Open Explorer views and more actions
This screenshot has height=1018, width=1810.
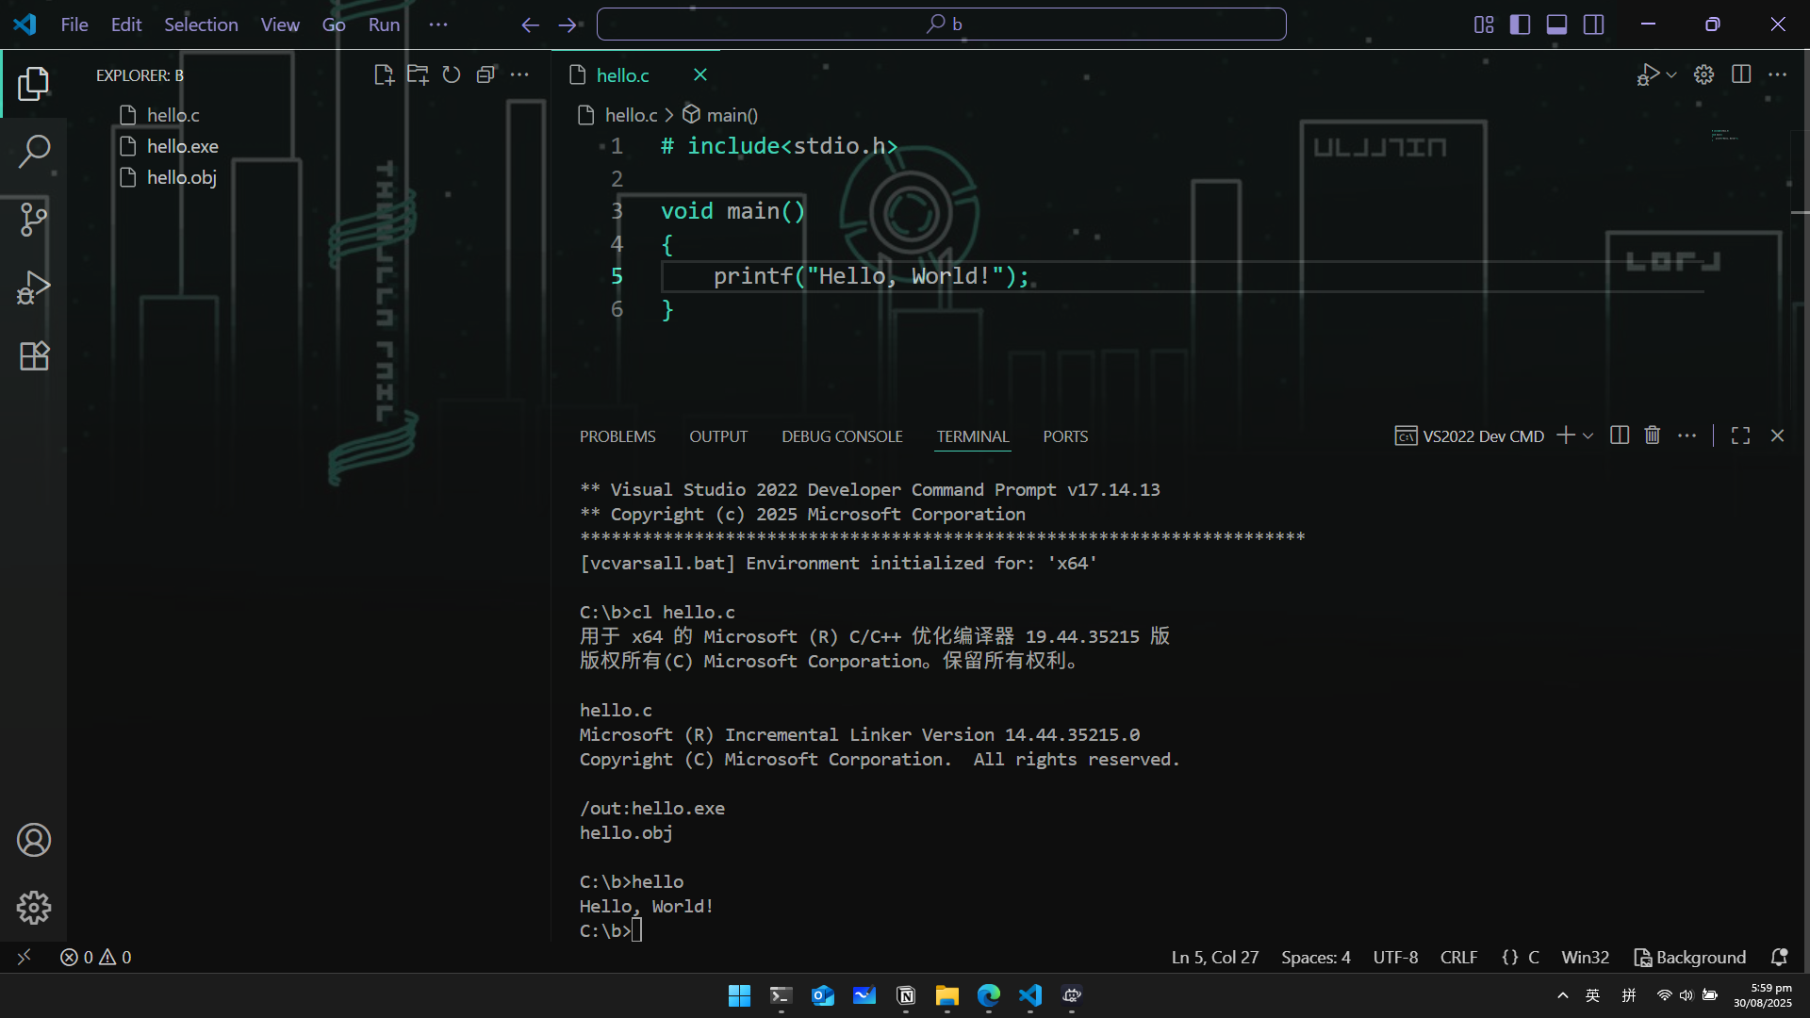519,75
